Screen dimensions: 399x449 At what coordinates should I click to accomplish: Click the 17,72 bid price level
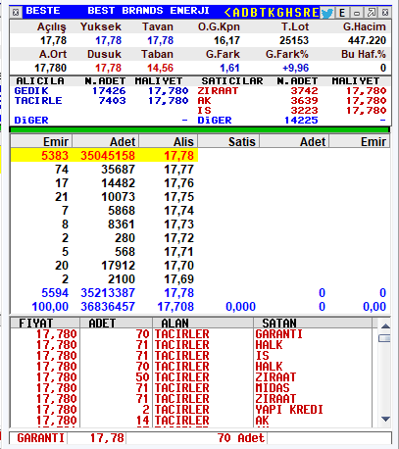179,238
